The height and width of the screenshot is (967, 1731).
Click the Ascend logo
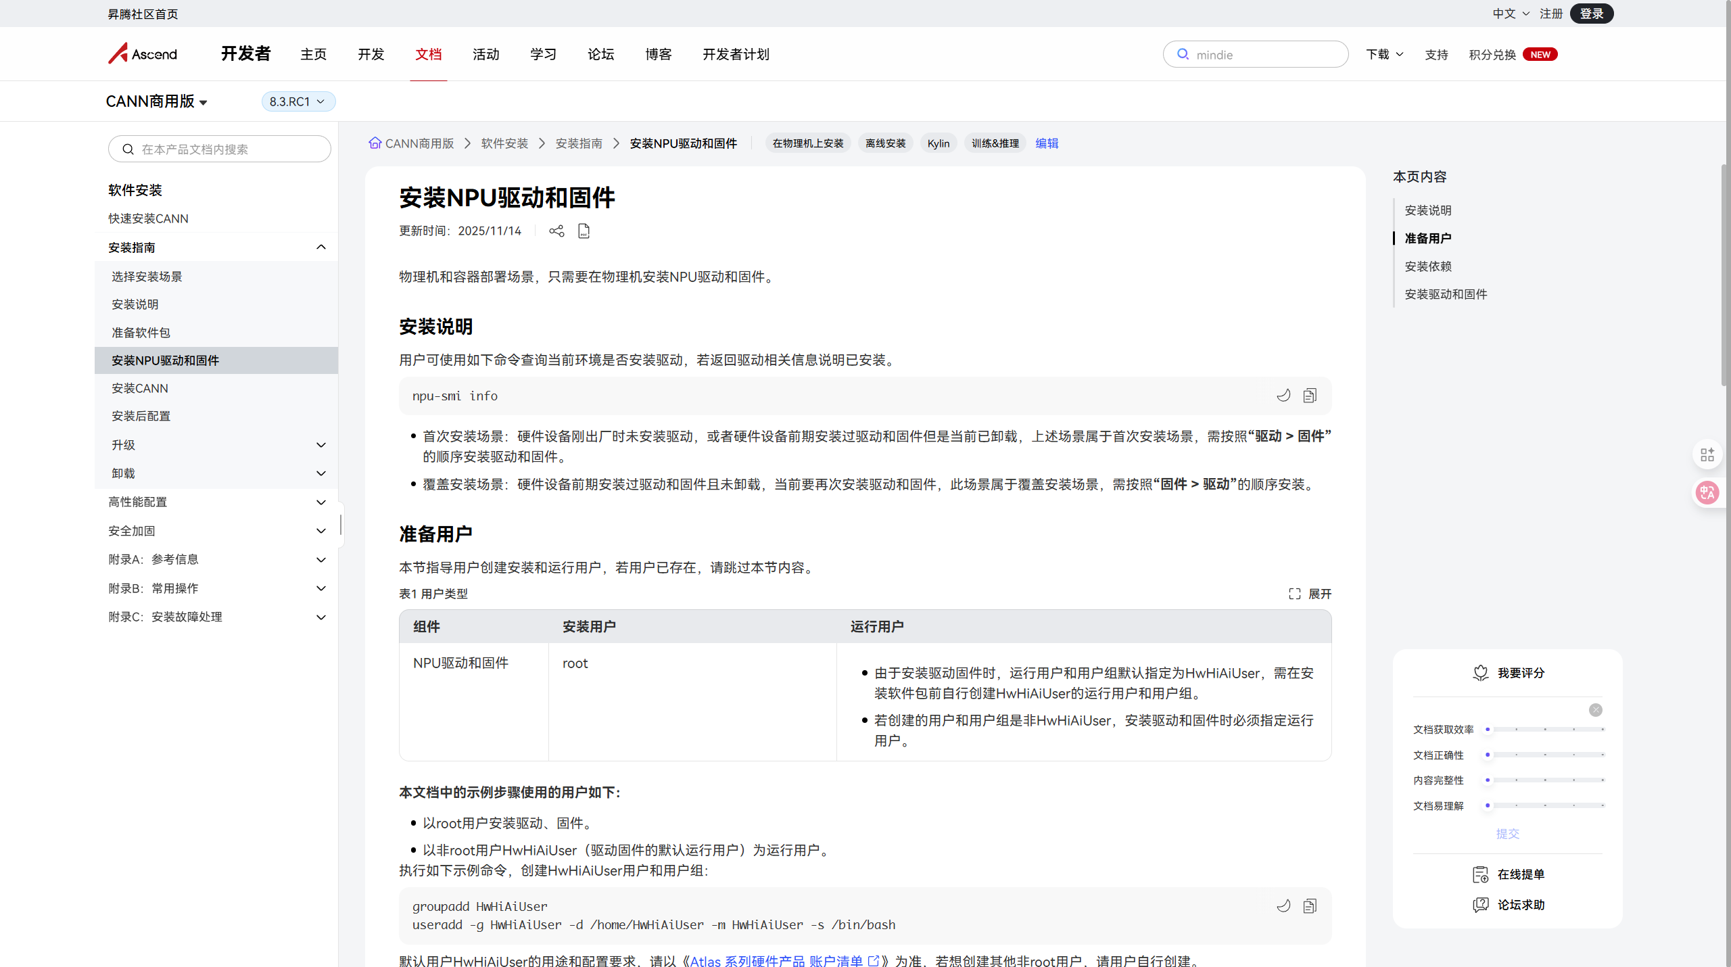143,53
